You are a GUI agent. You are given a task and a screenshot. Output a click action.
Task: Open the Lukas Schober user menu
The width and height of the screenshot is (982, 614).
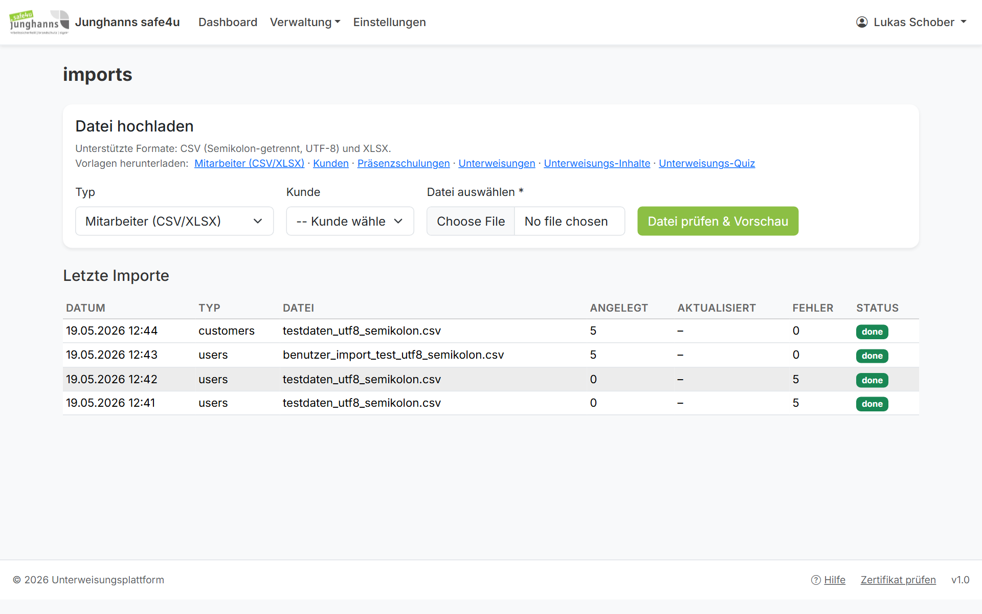[x=911, y=22]
